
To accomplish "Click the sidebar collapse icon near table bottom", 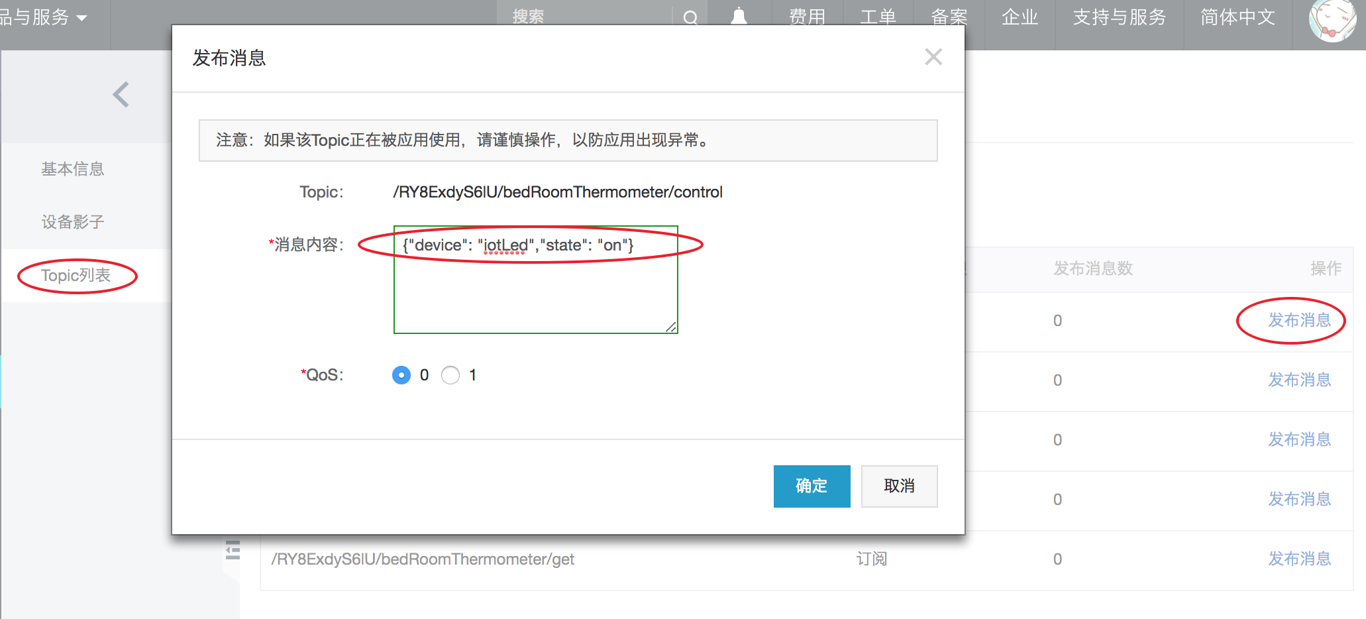I will click(233, 550).
